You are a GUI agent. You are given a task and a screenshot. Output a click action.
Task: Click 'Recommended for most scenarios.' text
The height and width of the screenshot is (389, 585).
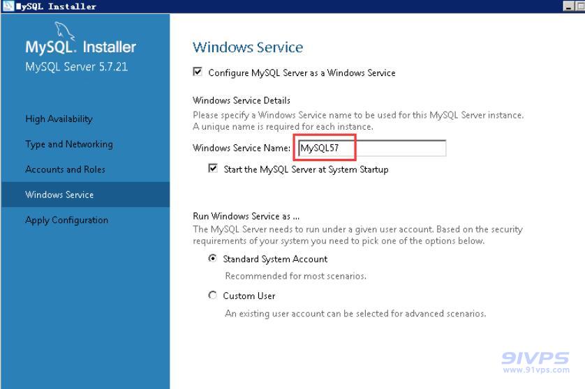point(296,276)
